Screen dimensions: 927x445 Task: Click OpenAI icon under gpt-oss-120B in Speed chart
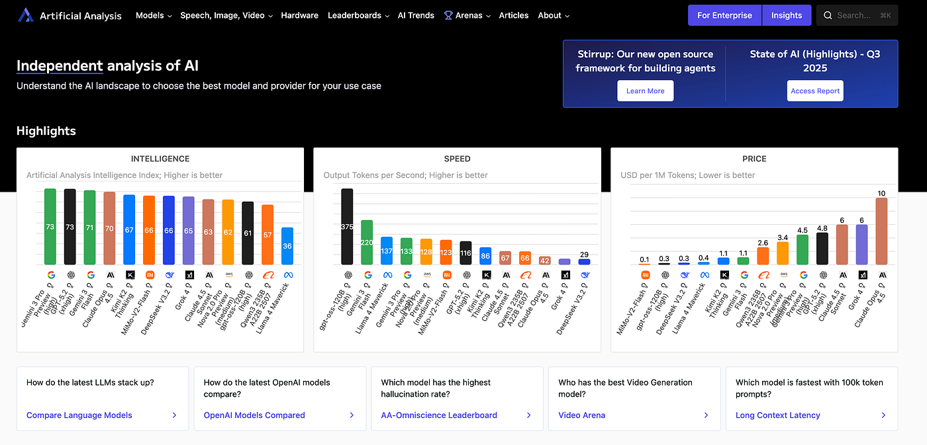[x=348, y=275]
